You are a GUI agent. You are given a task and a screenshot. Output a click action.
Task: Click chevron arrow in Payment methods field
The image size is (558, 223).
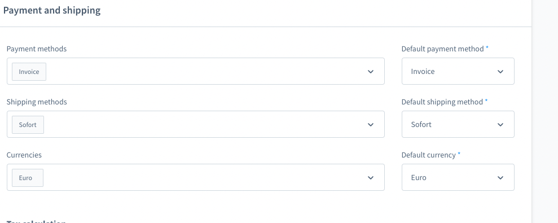tap(371, 72)
